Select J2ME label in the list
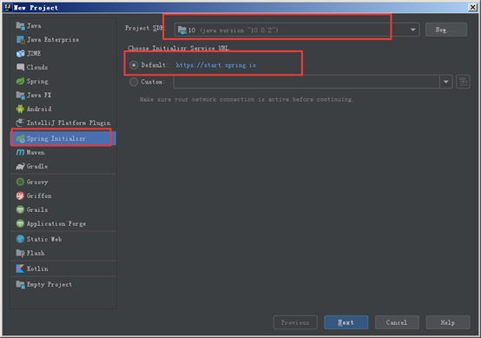Screen dimensions: 481x338 [x=34, y=53]
